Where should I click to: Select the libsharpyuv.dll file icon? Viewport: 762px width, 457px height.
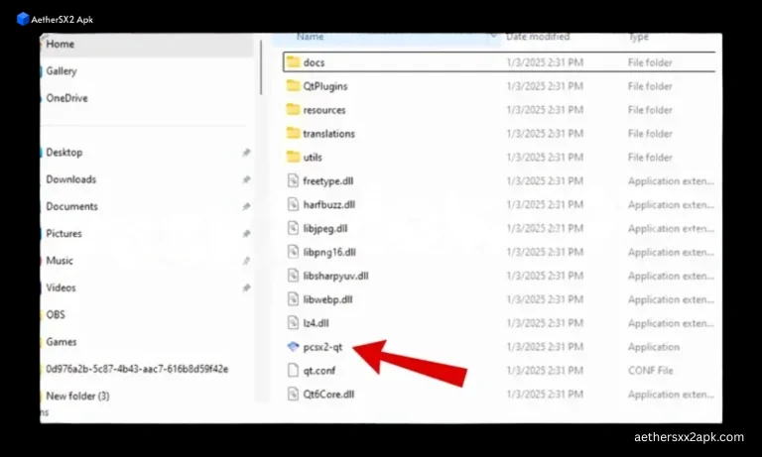click(293, 276)
